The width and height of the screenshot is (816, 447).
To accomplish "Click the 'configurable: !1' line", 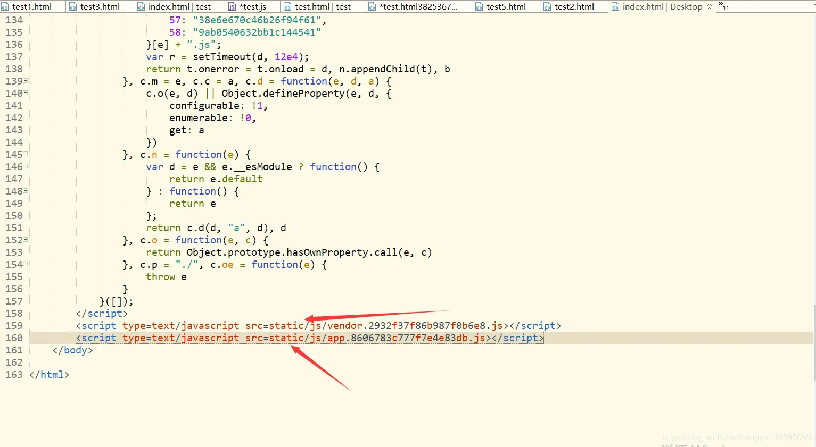I will click(218, 106).
